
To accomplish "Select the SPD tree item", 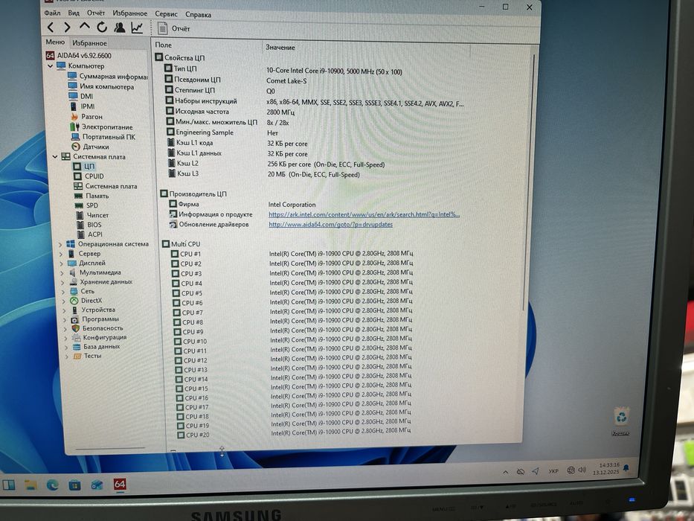I will 87,205.
